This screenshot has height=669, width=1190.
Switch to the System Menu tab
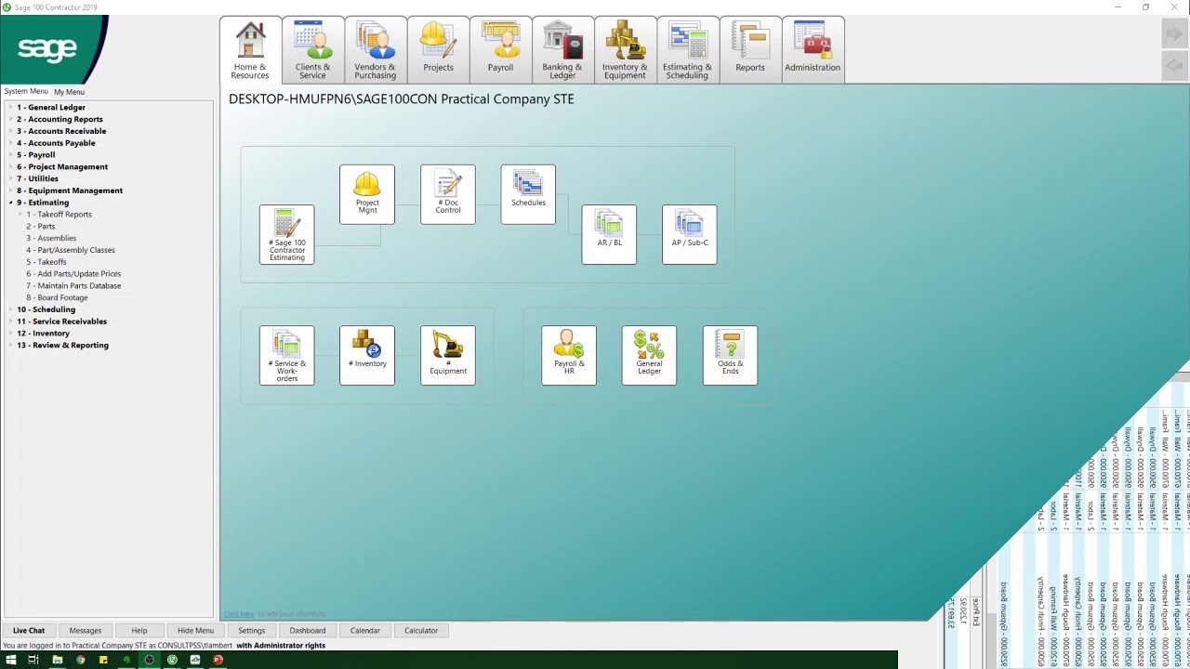26,91
